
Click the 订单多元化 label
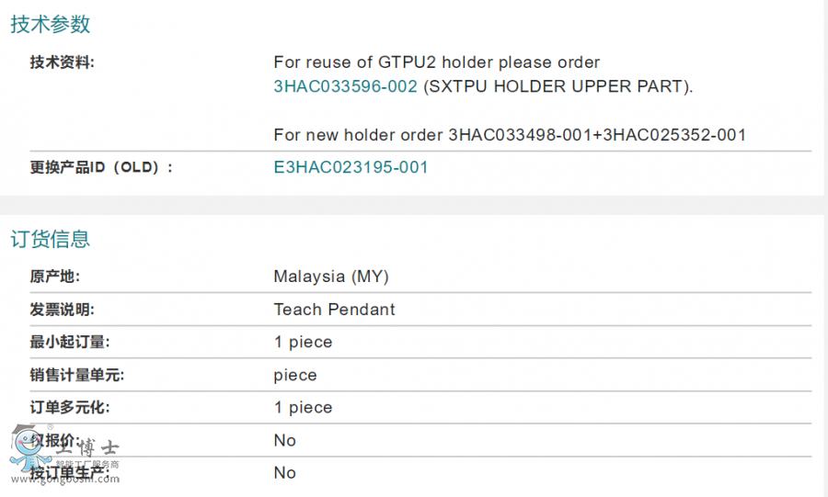69,407
